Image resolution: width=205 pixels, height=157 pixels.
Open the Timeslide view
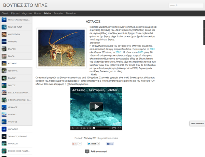[x=71, y=13]
